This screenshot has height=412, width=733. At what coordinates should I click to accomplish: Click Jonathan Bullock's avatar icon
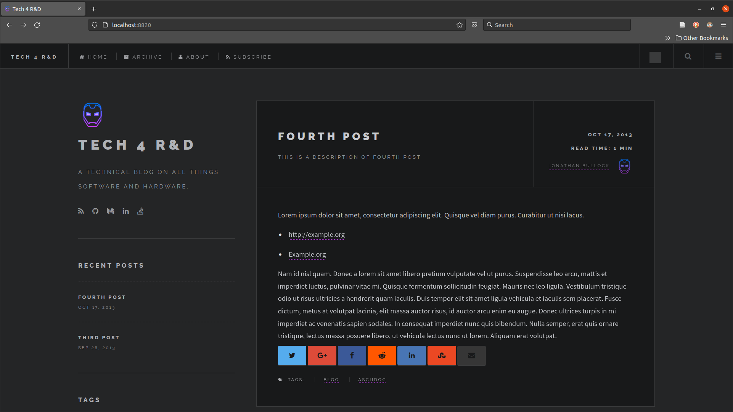624,166
